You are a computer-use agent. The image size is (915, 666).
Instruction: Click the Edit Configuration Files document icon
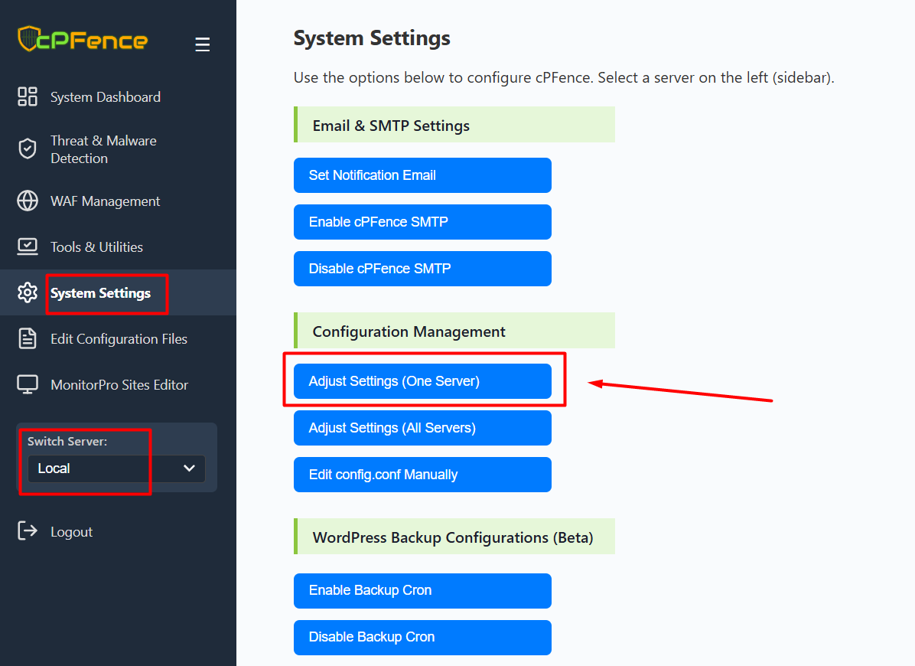coord(28,338)
